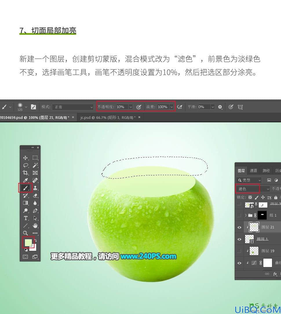
Task: Select the Clone Stamp tool
Action: [35, 188]
